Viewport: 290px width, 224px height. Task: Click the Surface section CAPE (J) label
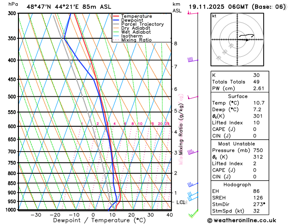(x=224, y=129)
